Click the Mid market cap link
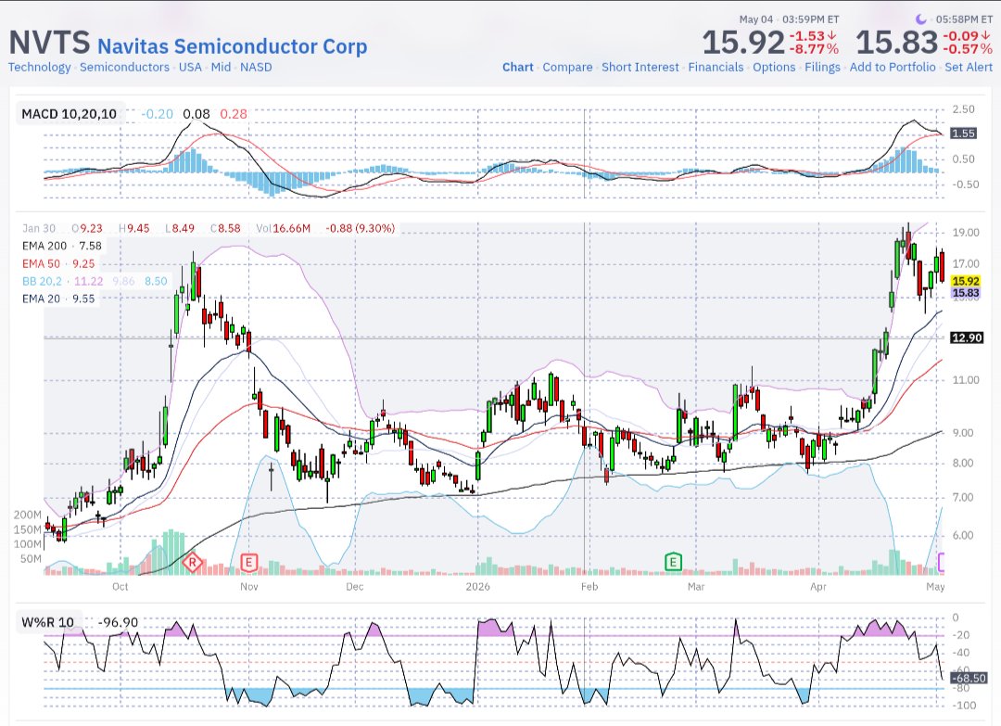Viewport: 1001px width, 726px height. point(221,67)
